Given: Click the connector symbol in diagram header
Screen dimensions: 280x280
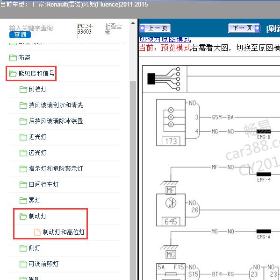Looking at the screenshot, I should pos(164,79).
